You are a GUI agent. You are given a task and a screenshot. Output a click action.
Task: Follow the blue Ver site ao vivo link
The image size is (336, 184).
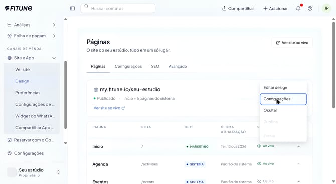pos(109,108)
